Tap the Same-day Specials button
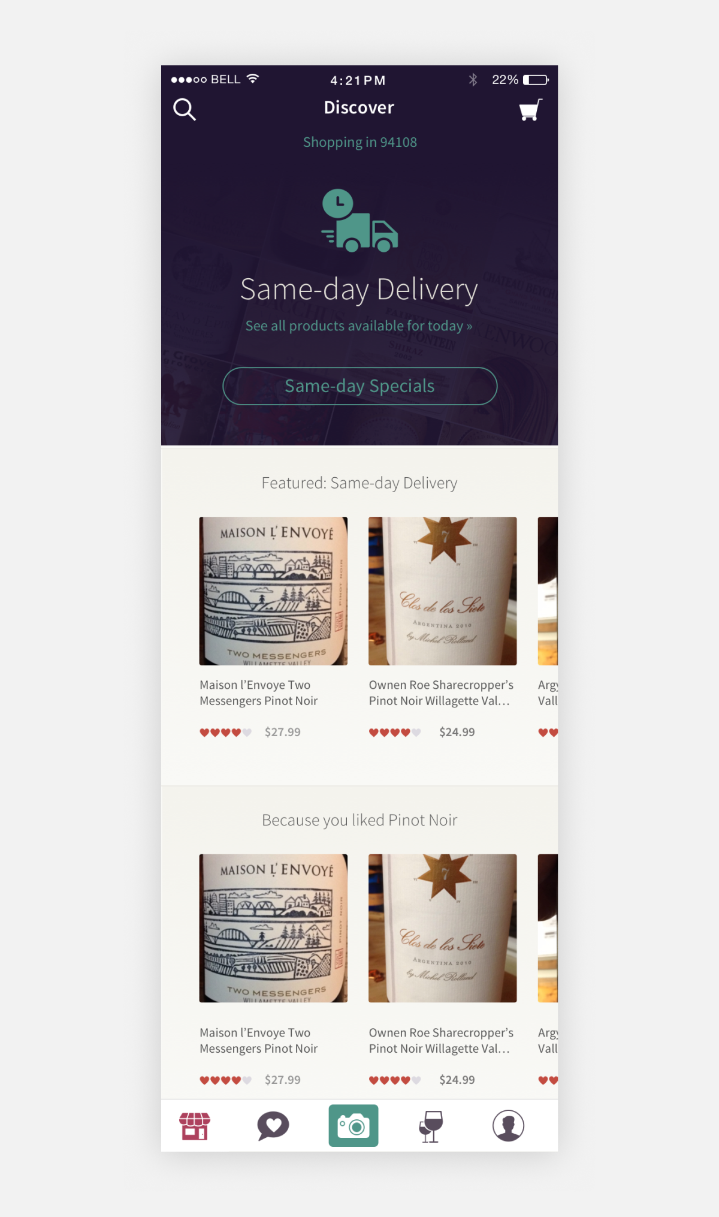Viewport: 719px width, 1217px height. 359,386
